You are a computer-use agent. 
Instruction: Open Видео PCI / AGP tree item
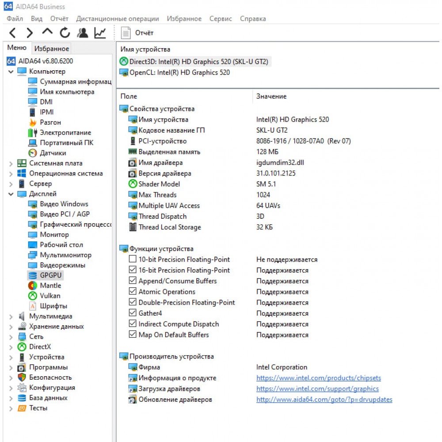pos(59,214)
